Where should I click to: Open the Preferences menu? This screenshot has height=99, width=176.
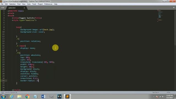(x=48, y=4)
